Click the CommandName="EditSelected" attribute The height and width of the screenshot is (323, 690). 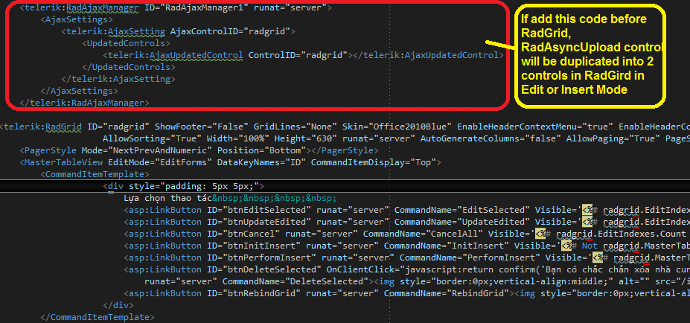pos(462,210)
